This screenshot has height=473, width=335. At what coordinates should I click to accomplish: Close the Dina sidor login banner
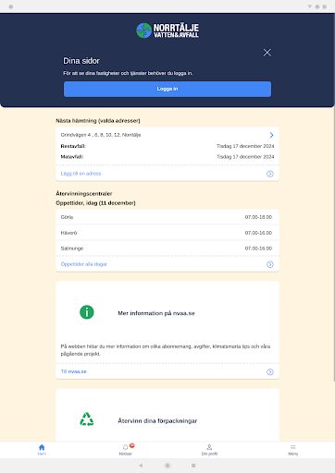click(x=267, y=53)
